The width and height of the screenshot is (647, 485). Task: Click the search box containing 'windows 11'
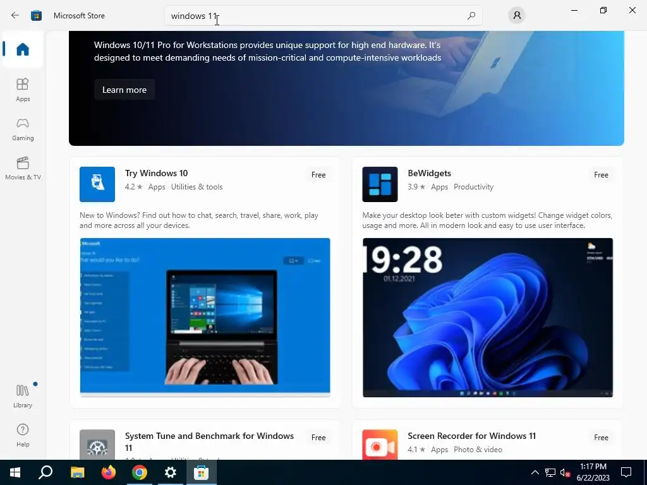[323, 16]
